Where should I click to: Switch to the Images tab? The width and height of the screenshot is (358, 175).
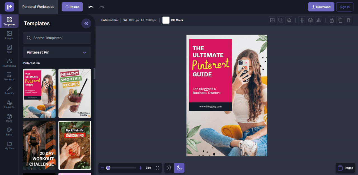click(9, 35)
